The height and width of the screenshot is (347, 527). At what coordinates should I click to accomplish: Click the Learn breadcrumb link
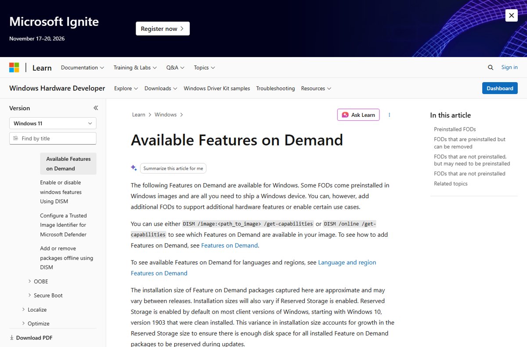[x=138, y=115]
